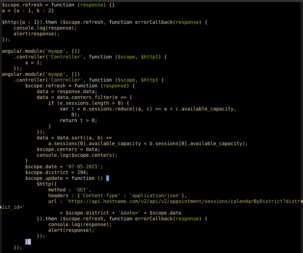The height and width of the screenshot is (253, 303).
Task: Click the a = {a : 1, b : 2} line
Action: 27,11
